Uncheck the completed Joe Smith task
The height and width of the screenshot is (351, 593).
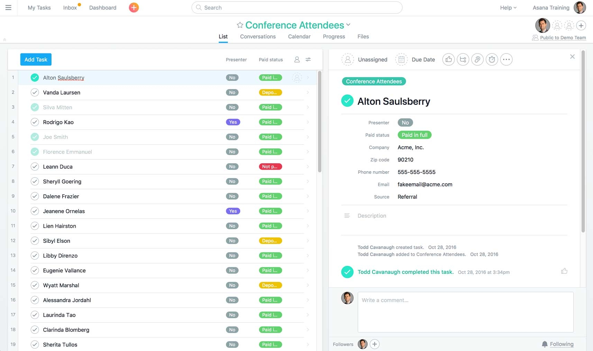[x=35, y=137]
